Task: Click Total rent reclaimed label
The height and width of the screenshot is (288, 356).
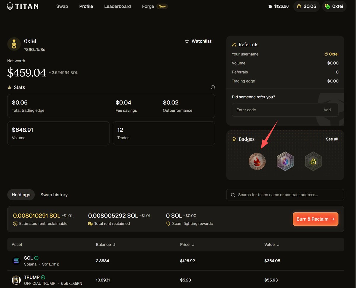Action: click(112, 224)
